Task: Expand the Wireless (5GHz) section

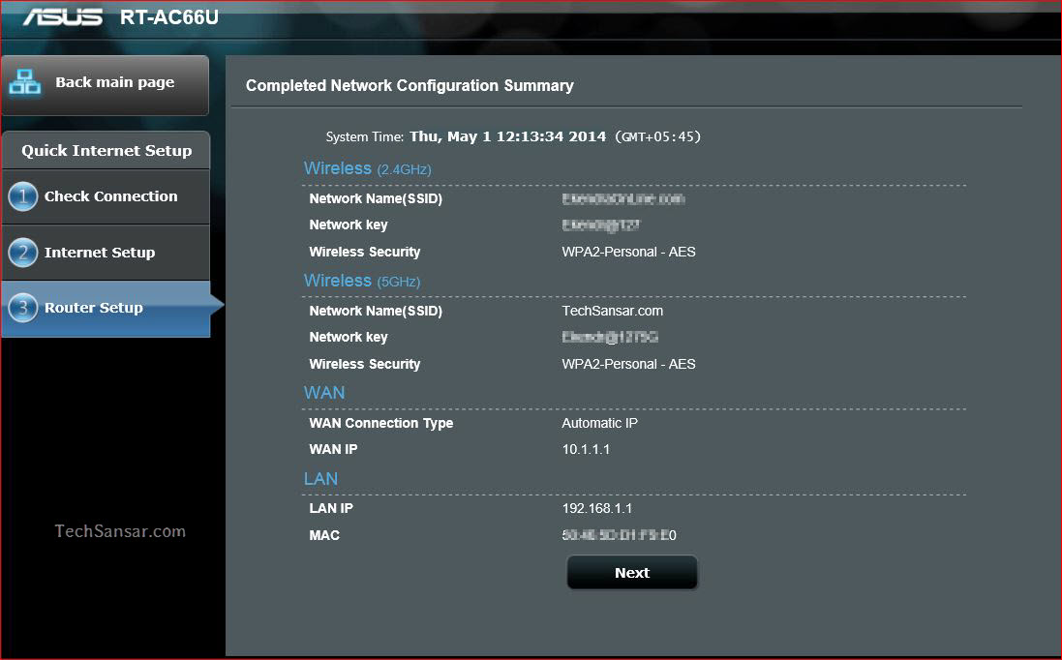Action: [364, 281]
